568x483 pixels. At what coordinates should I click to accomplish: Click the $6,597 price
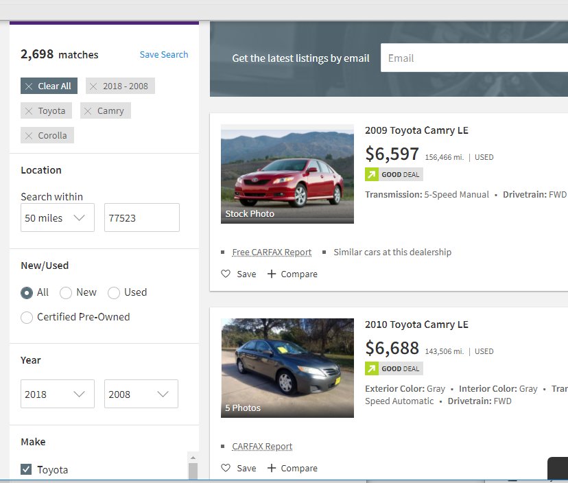pyautogui.click(x=392, y=154)
